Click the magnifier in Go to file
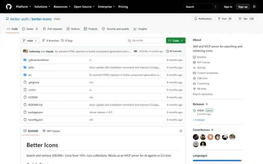Image resolution: width=263 pixels, height=164 pixels. click(x=130, y=40)
